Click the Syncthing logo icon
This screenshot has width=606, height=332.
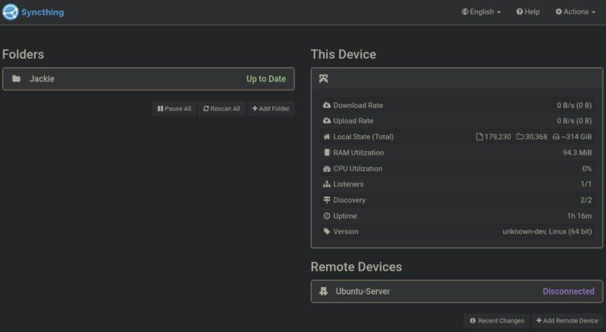(11, 12)
